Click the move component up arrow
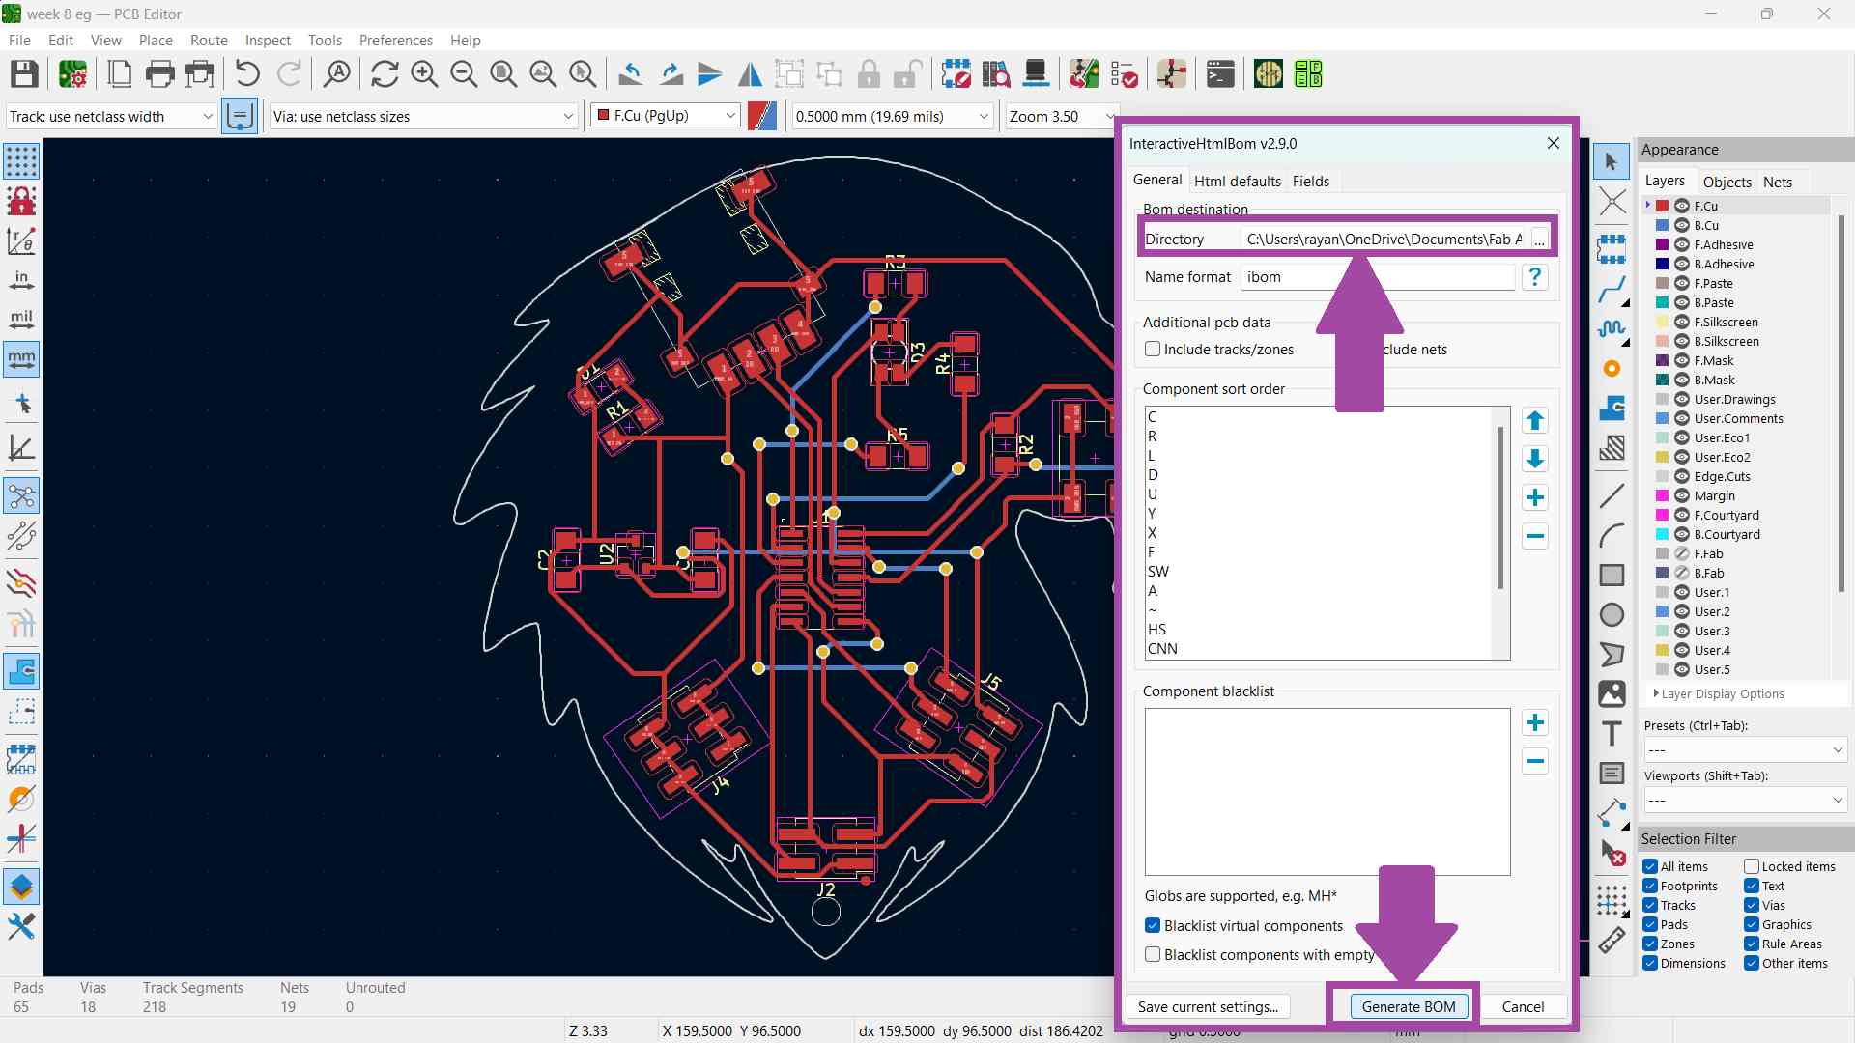The image size is (1855, 1043). [x=1534, y=421]
